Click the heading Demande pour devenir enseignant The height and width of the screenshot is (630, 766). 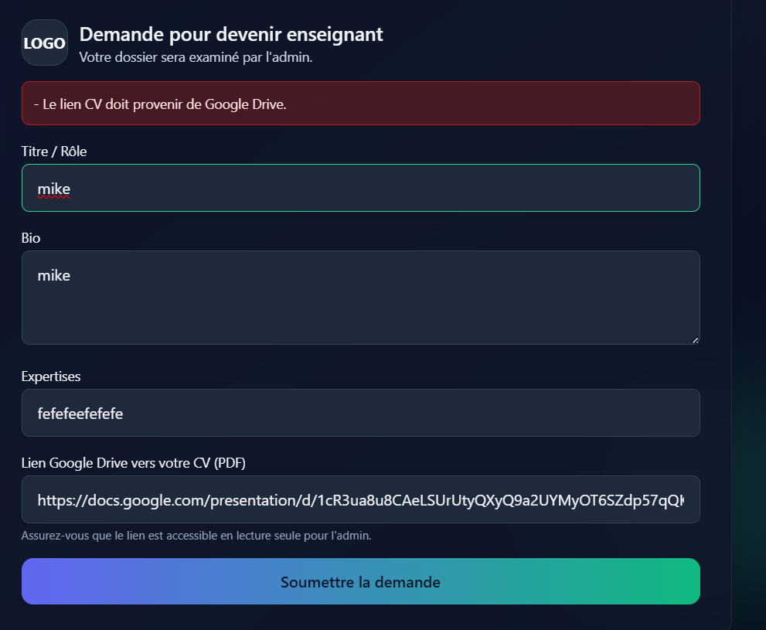[x=231, y=34]
